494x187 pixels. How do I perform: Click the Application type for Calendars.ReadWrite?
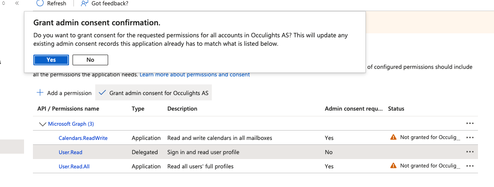coord(146,138)
